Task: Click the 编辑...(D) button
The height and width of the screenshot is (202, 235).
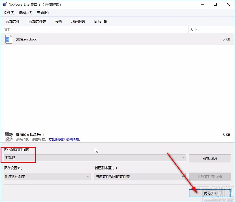Action: pos(210,158)
